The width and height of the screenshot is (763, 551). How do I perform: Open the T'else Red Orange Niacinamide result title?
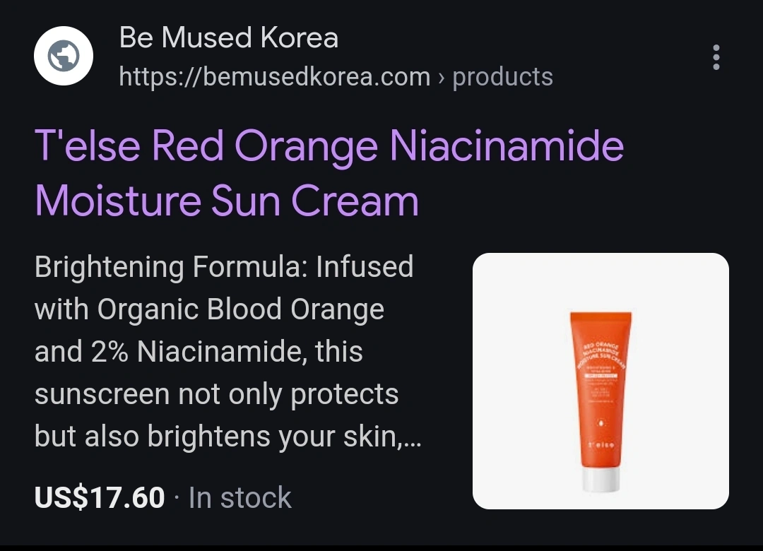click(329, 145)
